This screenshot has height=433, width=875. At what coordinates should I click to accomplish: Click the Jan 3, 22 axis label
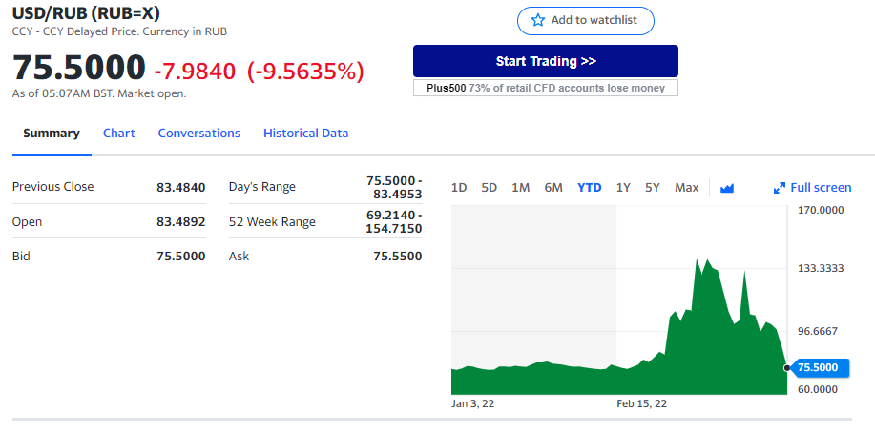[x=472, y=404]
